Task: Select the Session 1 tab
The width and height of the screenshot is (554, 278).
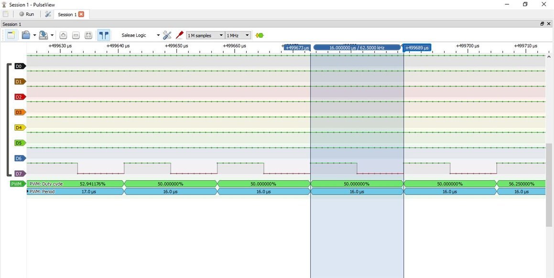Action: point(66,14)
